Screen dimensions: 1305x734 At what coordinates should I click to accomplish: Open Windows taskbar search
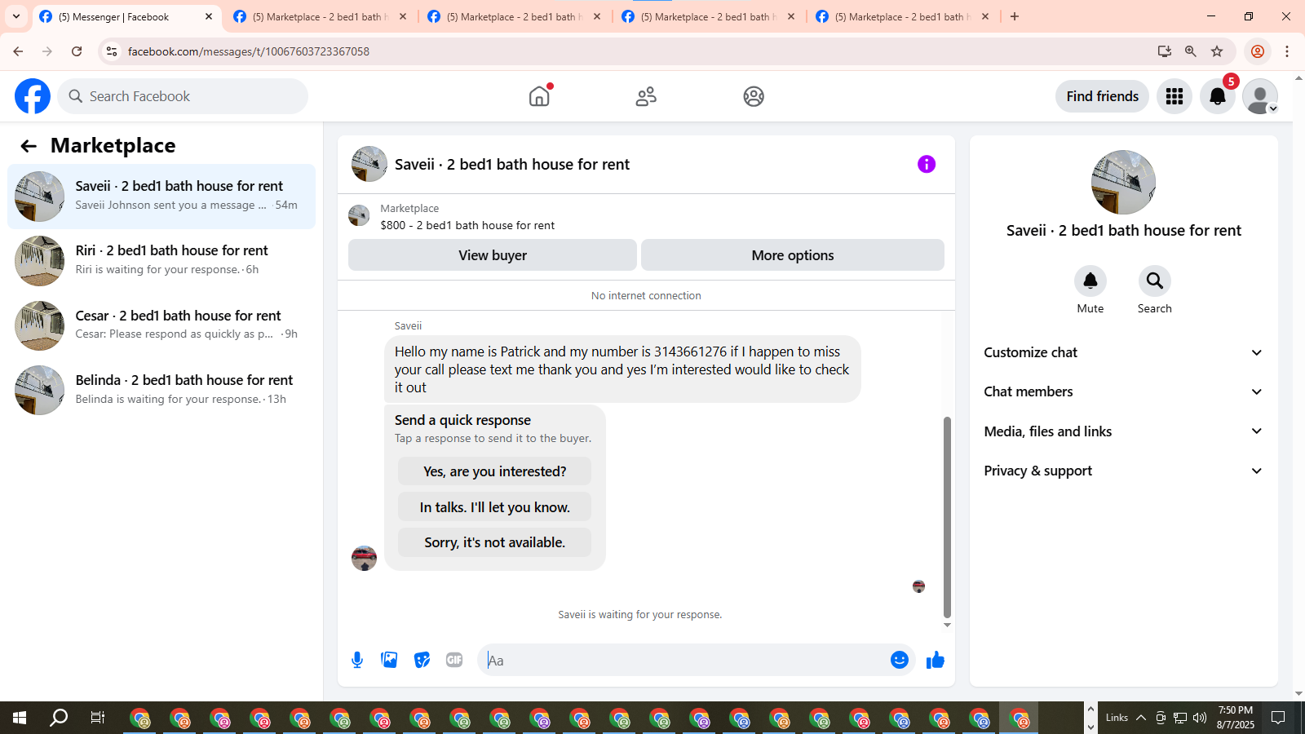59,718
